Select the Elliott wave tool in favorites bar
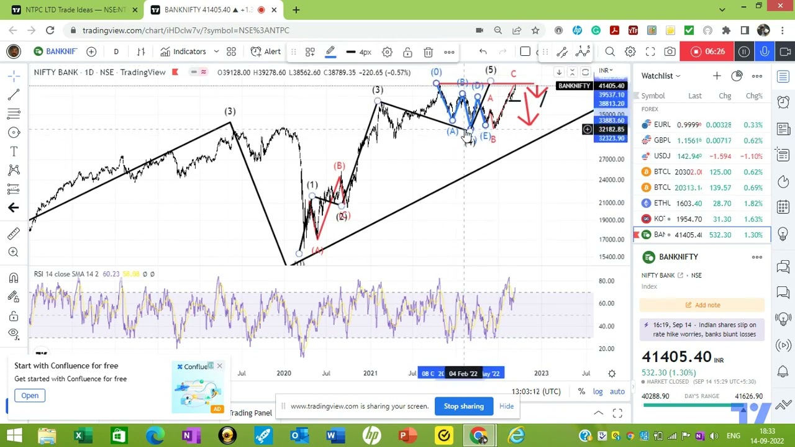795x447 pixels. (x=582, y=52)
